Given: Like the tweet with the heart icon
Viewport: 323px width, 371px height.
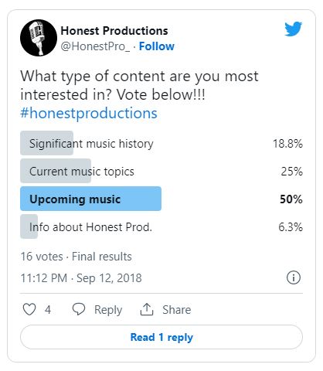Looking at the screenshot, I should pos(29,309).
